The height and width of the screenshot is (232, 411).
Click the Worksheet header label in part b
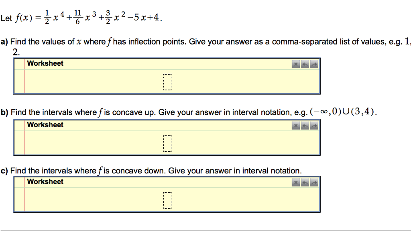45,125
